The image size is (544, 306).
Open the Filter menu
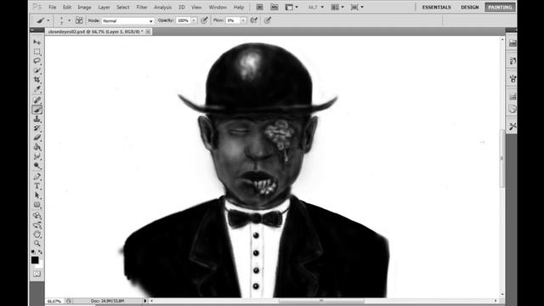(142, 7)
